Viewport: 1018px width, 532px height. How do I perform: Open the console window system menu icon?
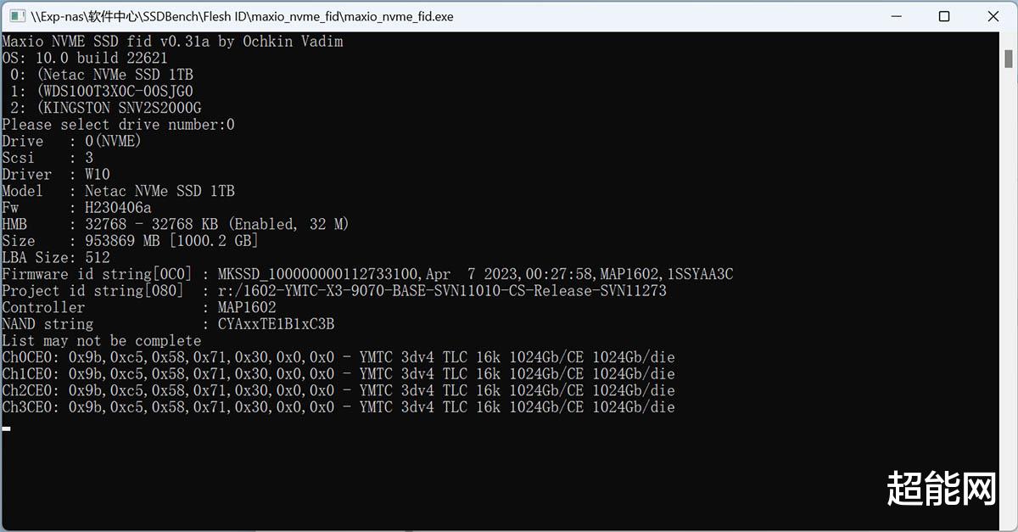pos(15,16)
